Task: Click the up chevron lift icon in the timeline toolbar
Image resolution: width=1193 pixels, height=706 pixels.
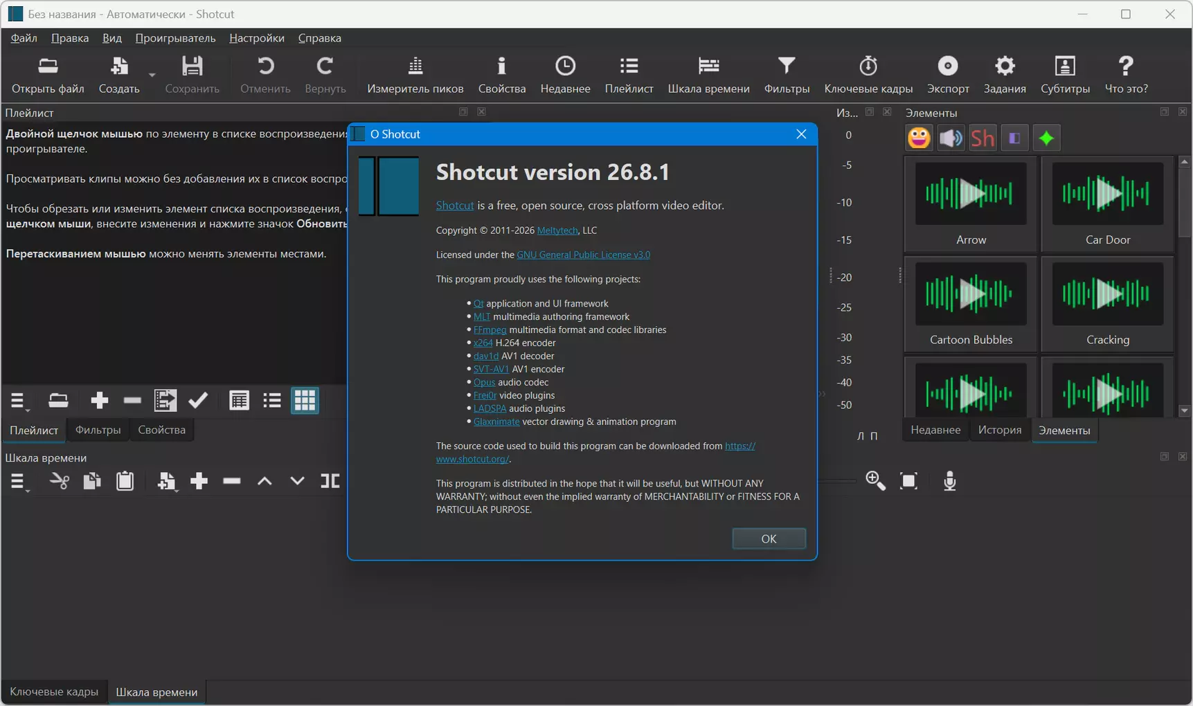Action: [x=264, y=481]
